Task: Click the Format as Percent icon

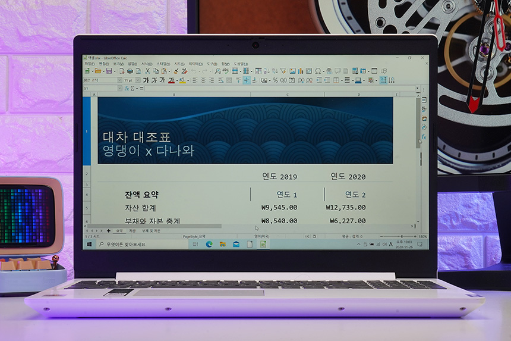Action: 275,80
